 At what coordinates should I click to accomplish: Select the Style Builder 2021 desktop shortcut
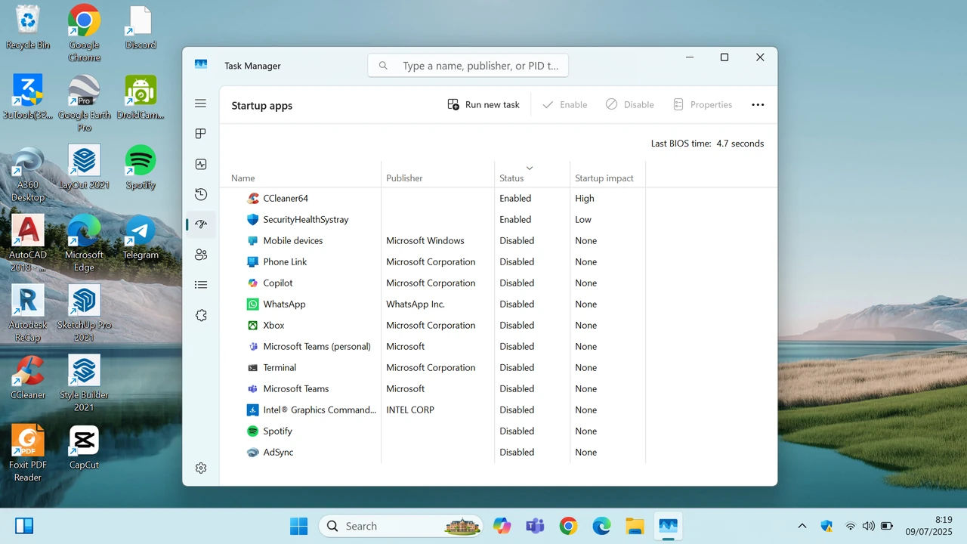[84, 383]
